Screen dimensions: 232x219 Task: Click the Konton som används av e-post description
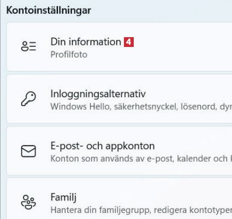[141, 158]
